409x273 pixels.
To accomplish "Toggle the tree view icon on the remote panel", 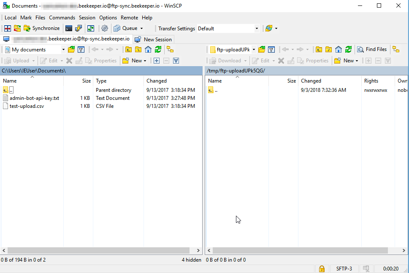I will click(396, 49).
